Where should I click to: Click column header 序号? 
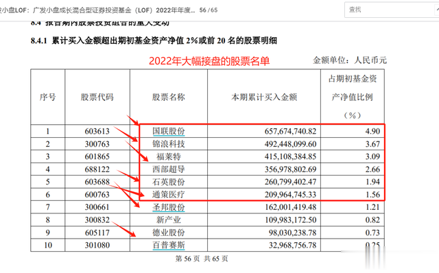pyautogui.click(x=47, y=97)
